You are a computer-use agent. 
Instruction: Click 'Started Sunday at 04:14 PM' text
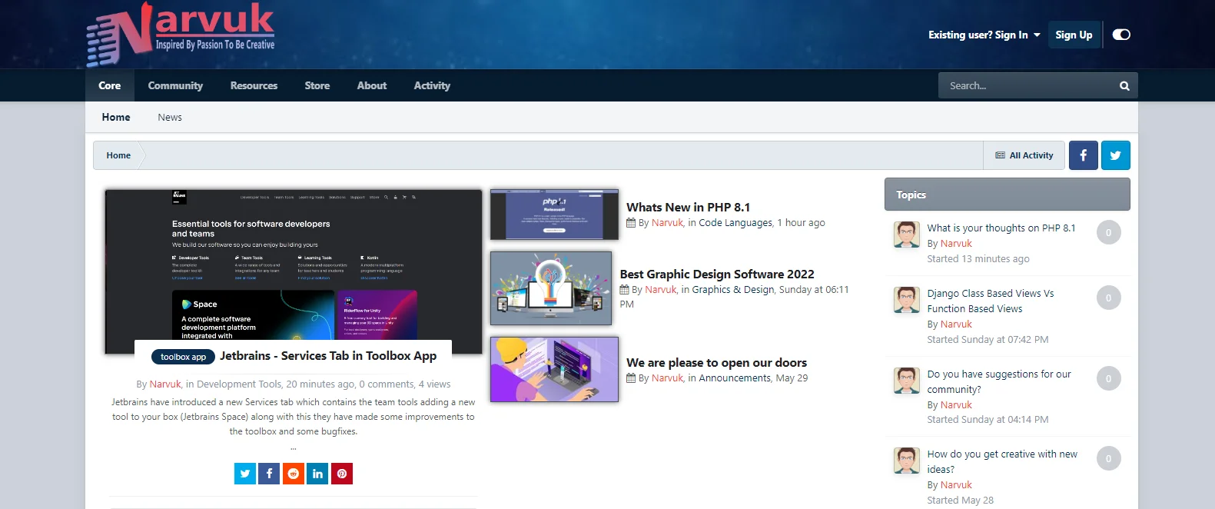pos(988,420)
